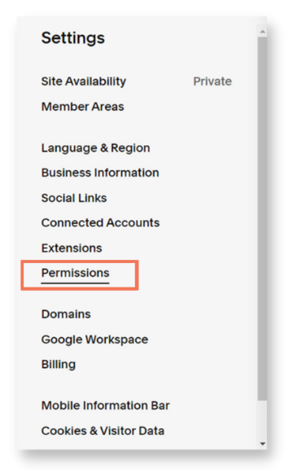Open Domains settings
Viewport: 293px width, 470px height.
pos(66,314)
